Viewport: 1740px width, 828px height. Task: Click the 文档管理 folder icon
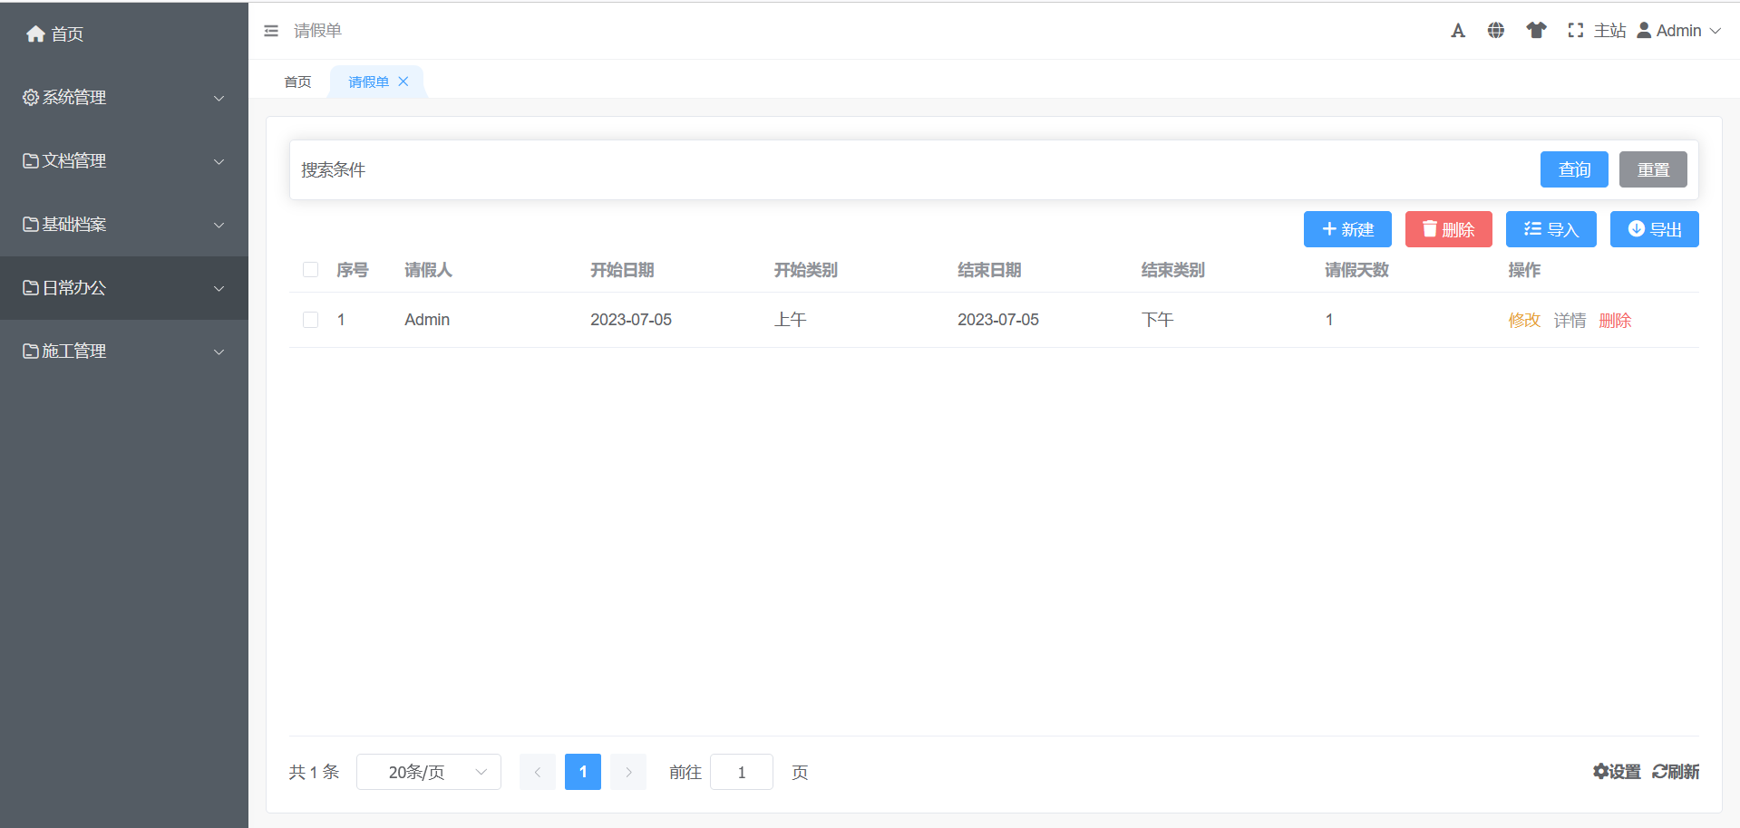31,160
